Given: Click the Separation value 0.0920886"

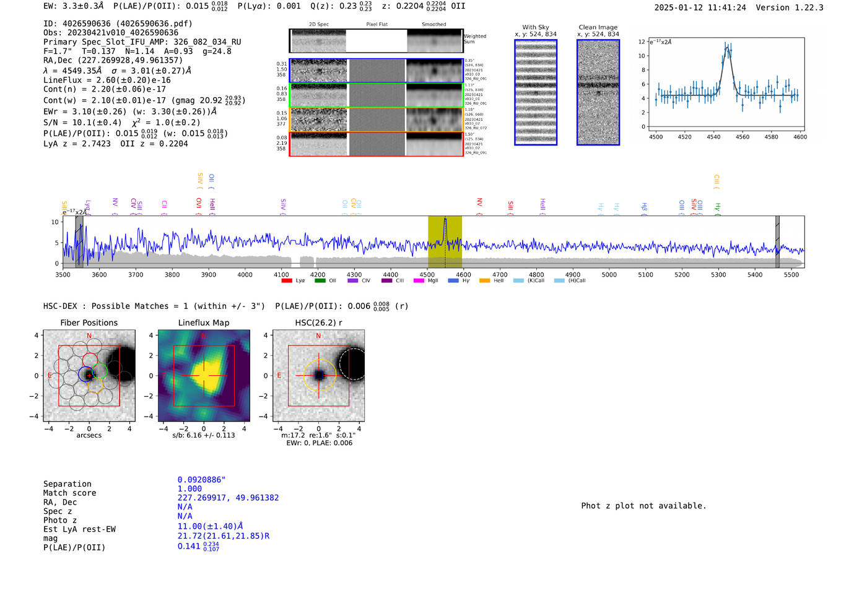Looking at the screenshot, I should coord(202,480).
